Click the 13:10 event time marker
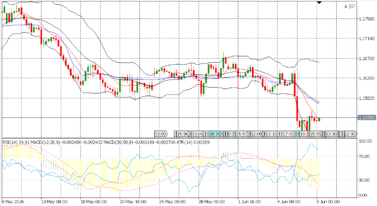The image size is (377, 206). point(271,134)
